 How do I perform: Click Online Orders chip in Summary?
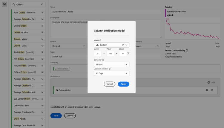click(62, 69)
